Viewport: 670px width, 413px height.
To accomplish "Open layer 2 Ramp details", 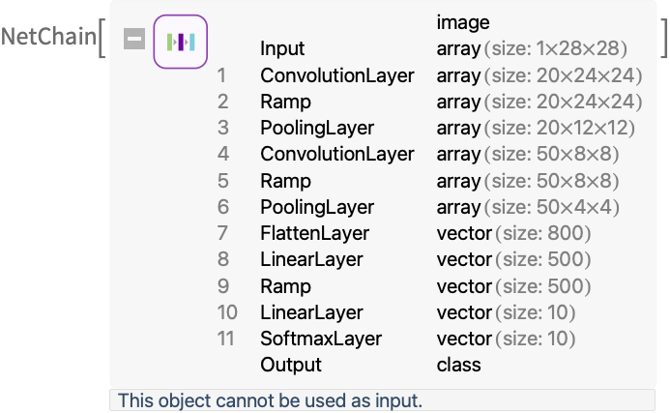I will [429, 102].
